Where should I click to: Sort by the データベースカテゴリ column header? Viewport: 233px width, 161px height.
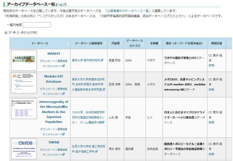click(135, 43)
